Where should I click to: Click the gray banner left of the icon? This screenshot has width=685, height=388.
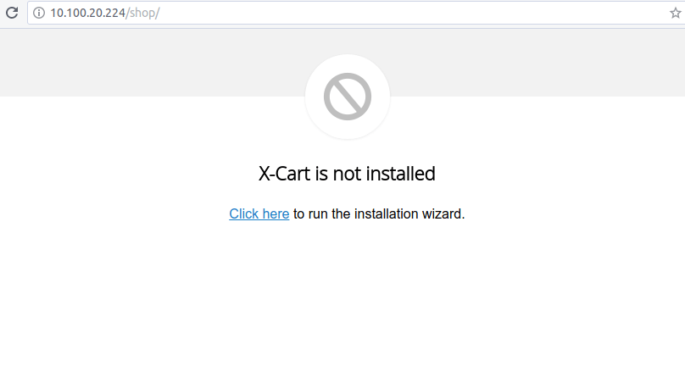pyautogui.click(x=153, y=63)
